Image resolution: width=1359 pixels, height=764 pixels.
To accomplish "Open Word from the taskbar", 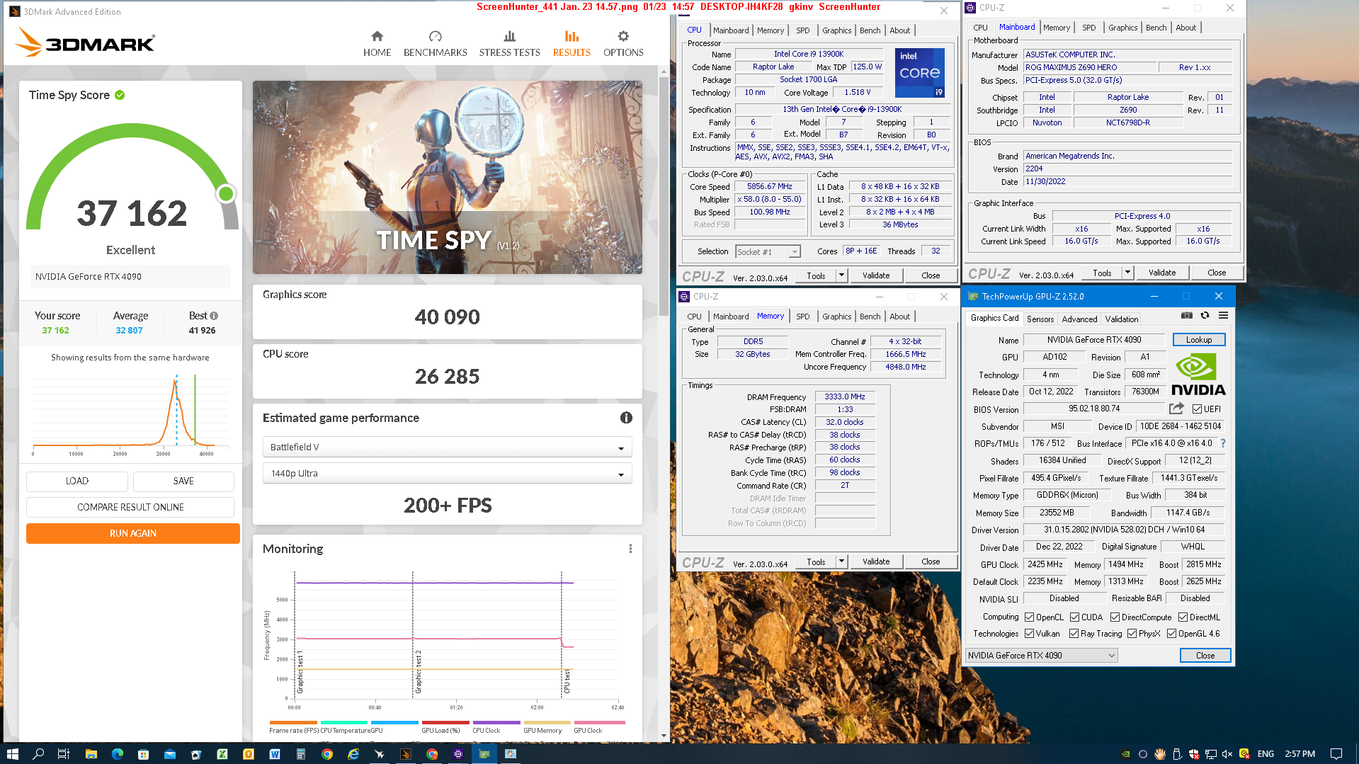I will [275, 754].
